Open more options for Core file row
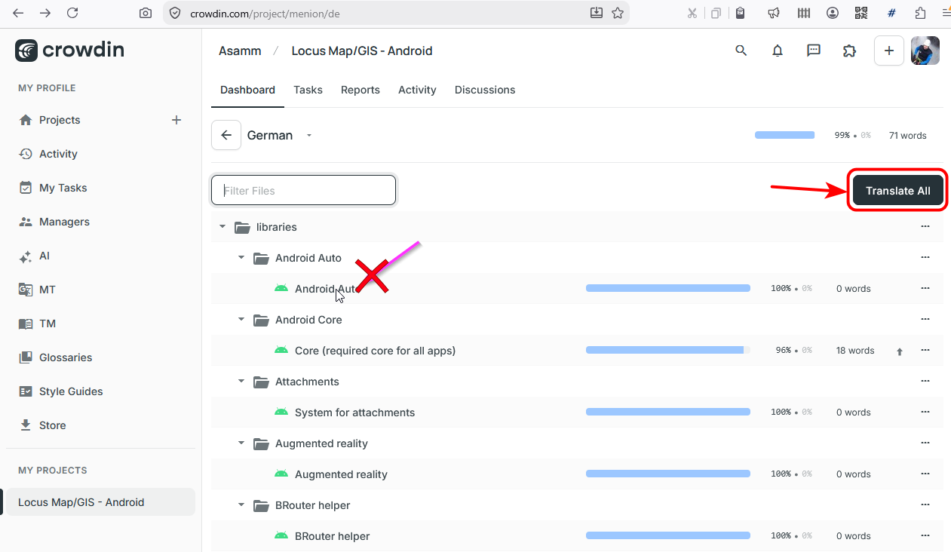 [925, 350]
